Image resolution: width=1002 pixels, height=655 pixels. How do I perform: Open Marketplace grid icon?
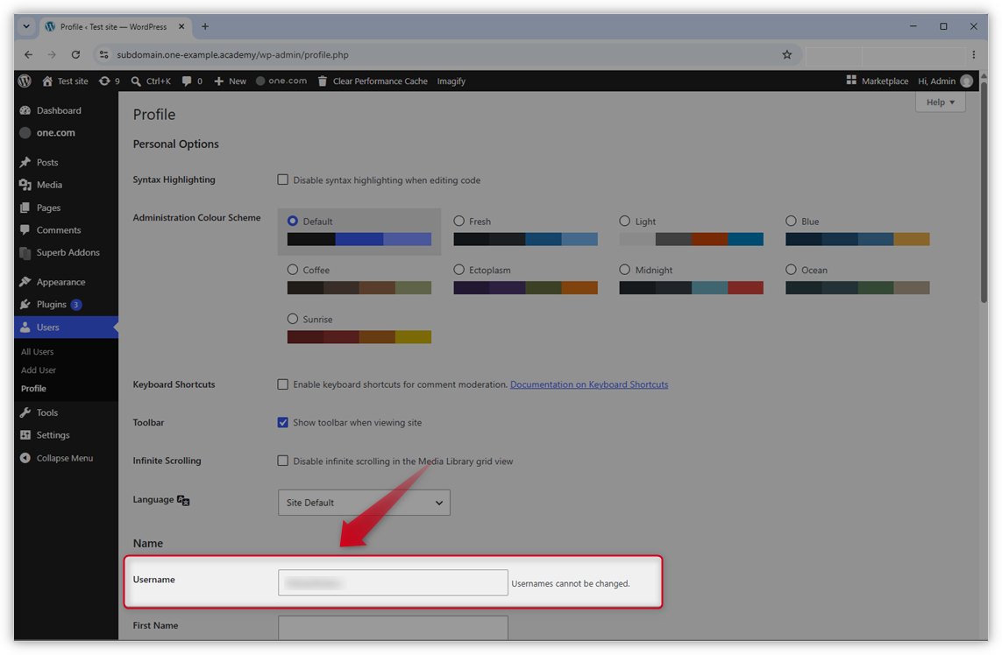pos(851,81)
